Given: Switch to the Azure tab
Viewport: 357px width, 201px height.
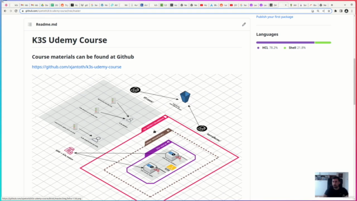Looking at the screenshot, I should [x=214, y=5].
